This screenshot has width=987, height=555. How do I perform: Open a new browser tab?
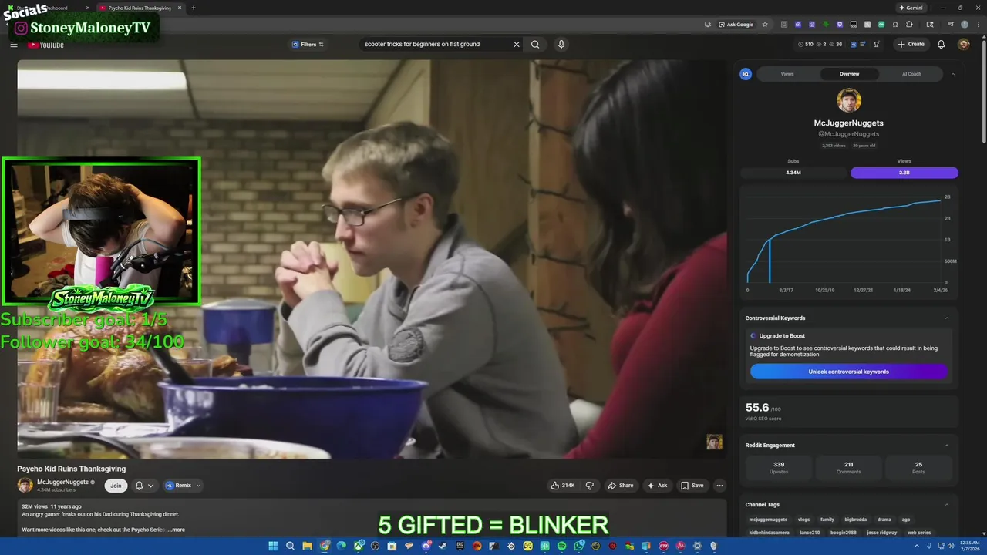tap(194, 8)
